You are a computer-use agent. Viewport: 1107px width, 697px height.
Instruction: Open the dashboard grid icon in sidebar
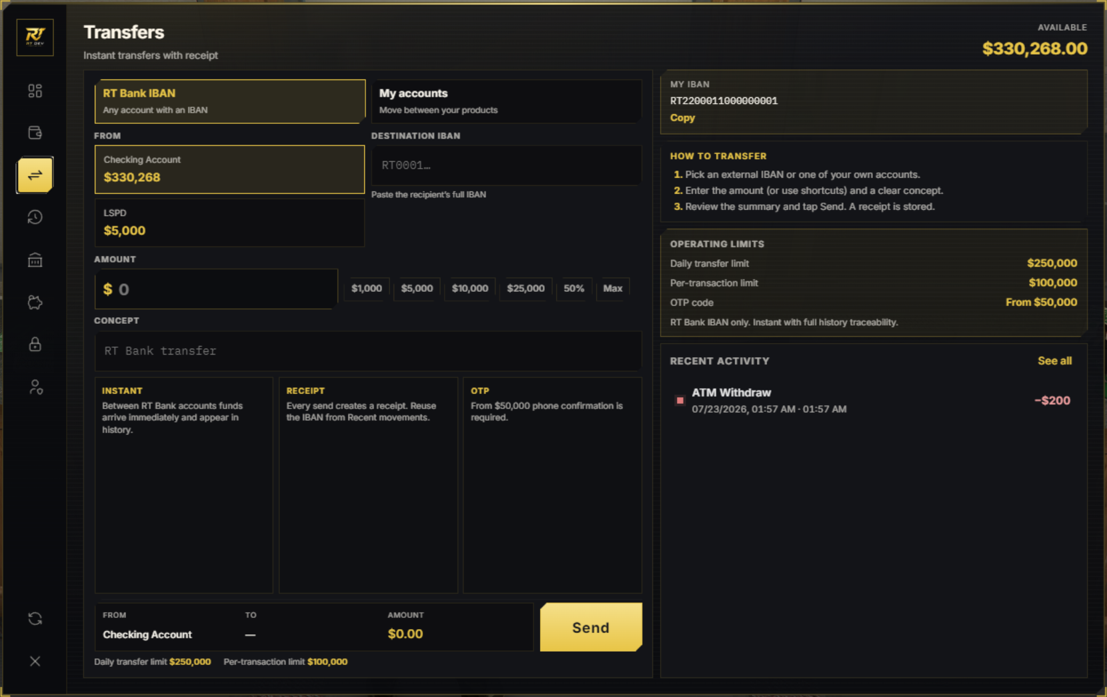tap(35, 91)
